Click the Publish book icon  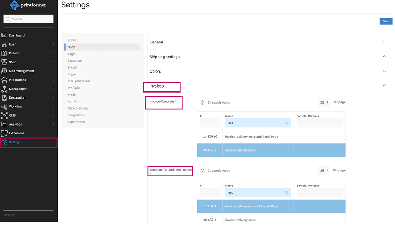coord(4,53)
